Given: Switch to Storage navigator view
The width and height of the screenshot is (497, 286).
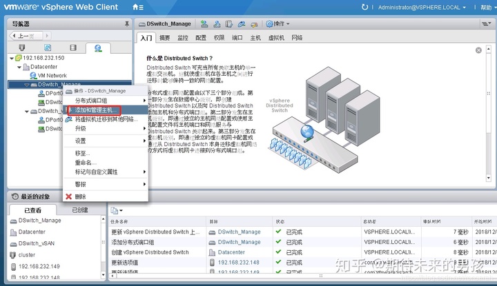Looking at the screenshot, I should click(x=73, y=48).
